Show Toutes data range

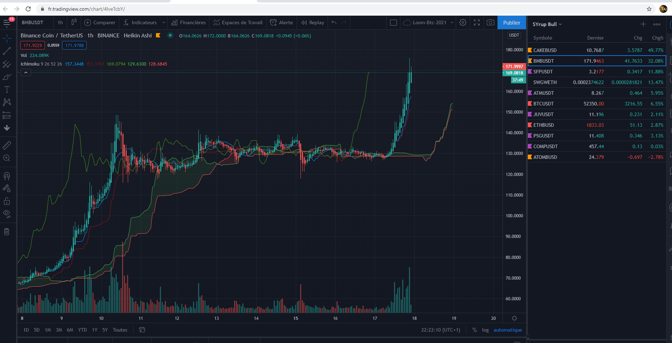point(120,330)
